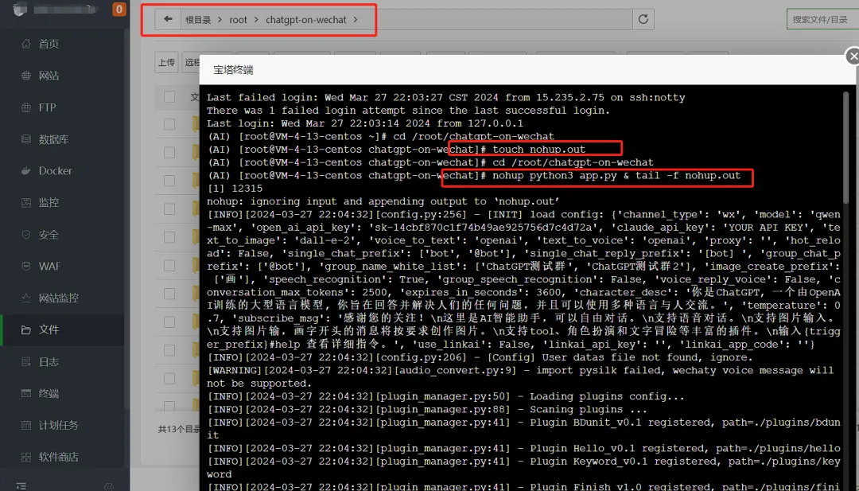
Task: Expand the chevron after chatgpt-on-wechat
Action: pyautogui.click(x=356, y=20)
